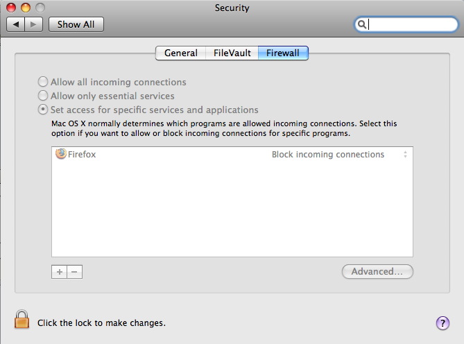Go back with the left arrow button
Image resolution: width=464 pixels, height=344 pixels.
click(17, 24)
